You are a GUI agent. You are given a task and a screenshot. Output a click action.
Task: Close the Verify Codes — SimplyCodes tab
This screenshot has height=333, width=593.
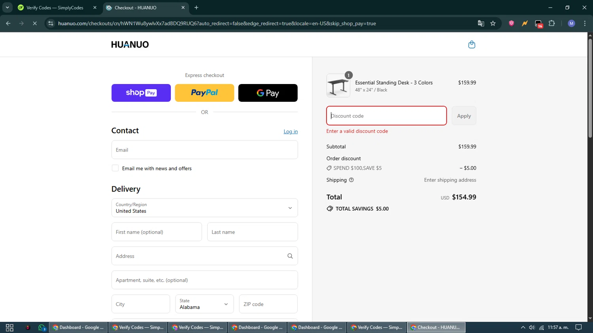pyautogui.click(x=95, y=7)
